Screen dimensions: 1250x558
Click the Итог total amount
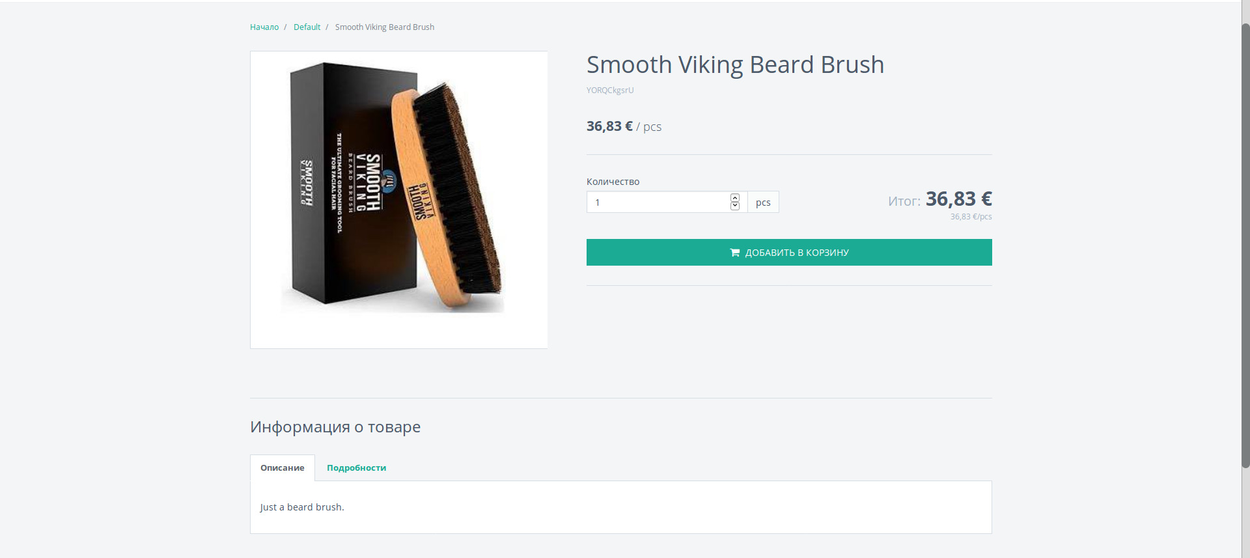click(958, 199)
